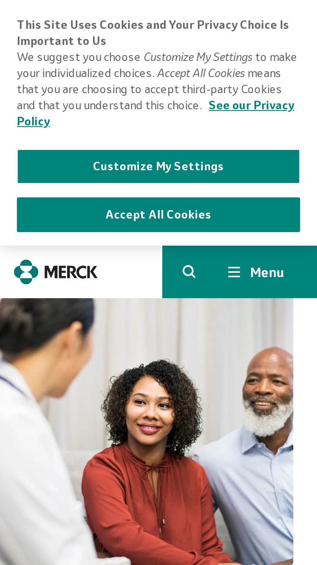The image size is (317, 565).
Task: Click the Merck green emblem logo
Action: [26, 272]
